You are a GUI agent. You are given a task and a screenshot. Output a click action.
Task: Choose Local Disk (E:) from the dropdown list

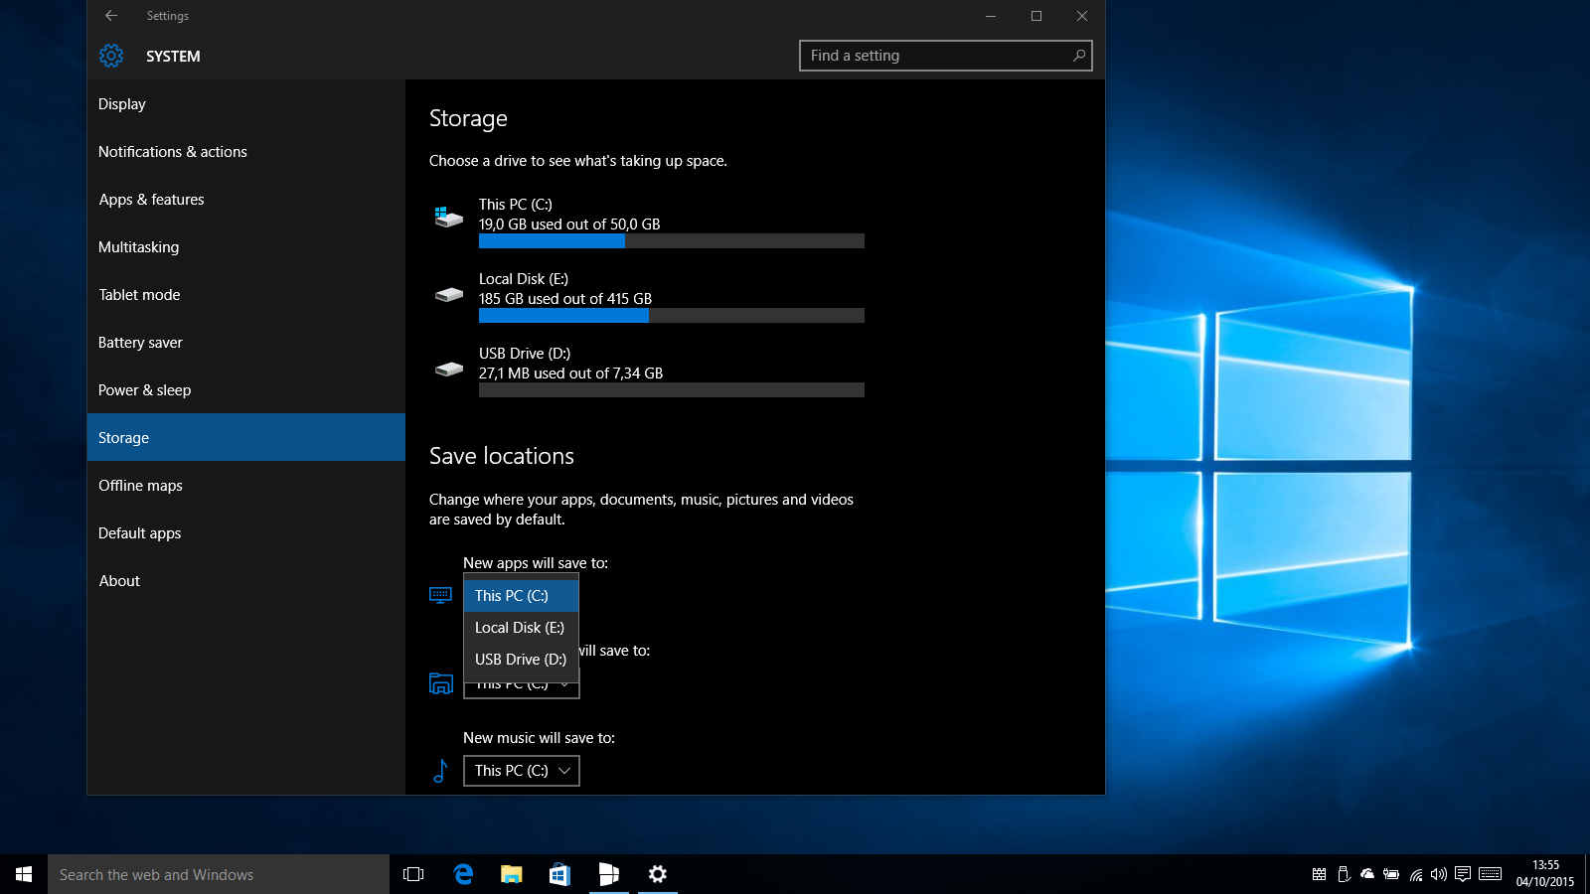[521, 628]
